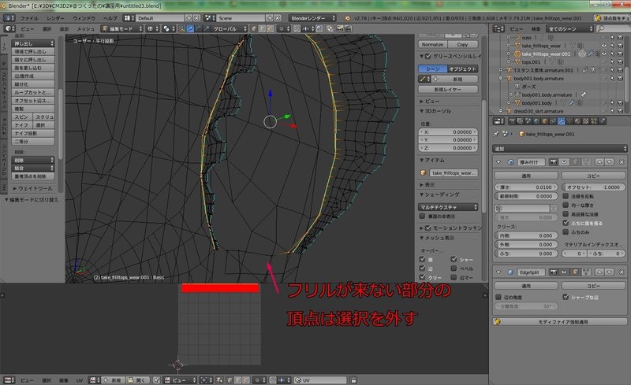Screen dimensions: 631x385
Task: Open the ヘルプ (Help) menu
Action: pos(110,18)
